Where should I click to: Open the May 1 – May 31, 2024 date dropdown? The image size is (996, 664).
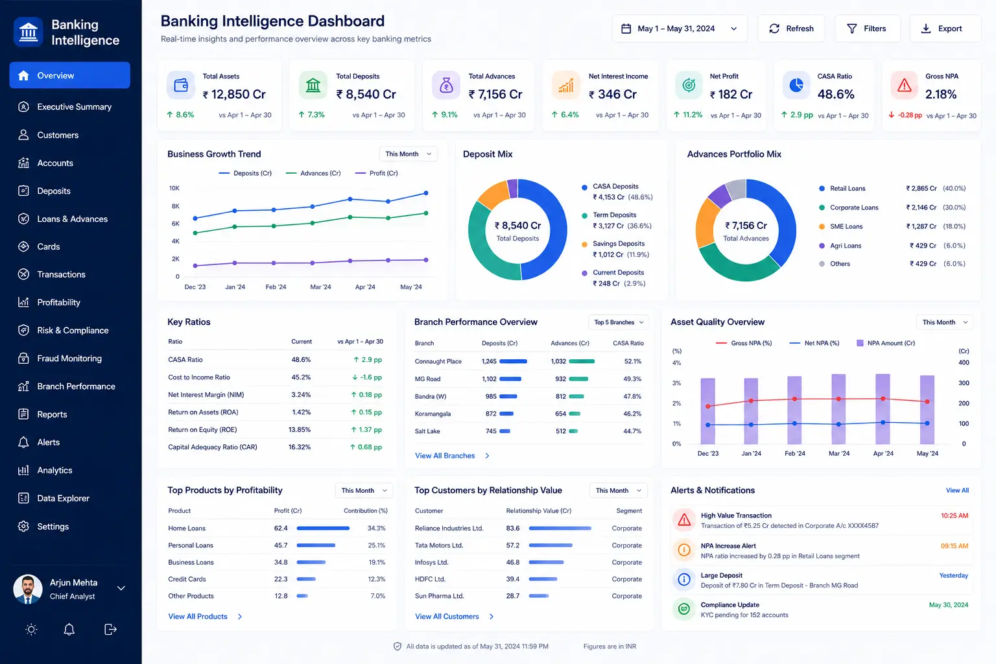pos(680,29)
